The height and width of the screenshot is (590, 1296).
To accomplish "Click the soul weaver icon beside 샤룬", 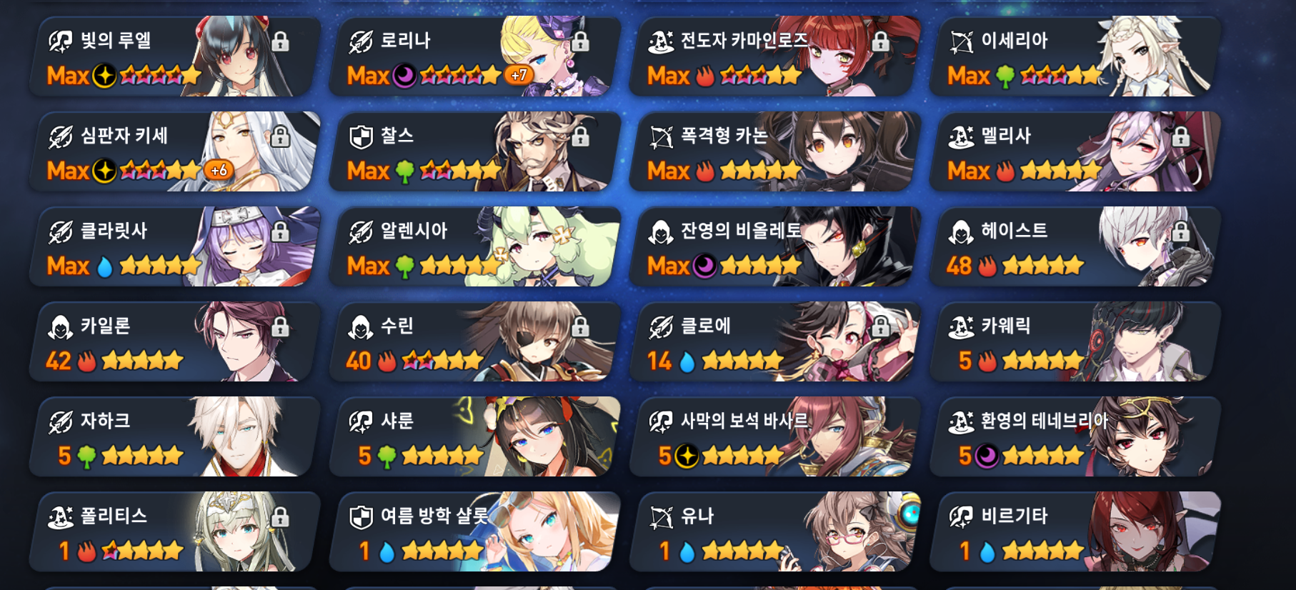I will (361, 421).
